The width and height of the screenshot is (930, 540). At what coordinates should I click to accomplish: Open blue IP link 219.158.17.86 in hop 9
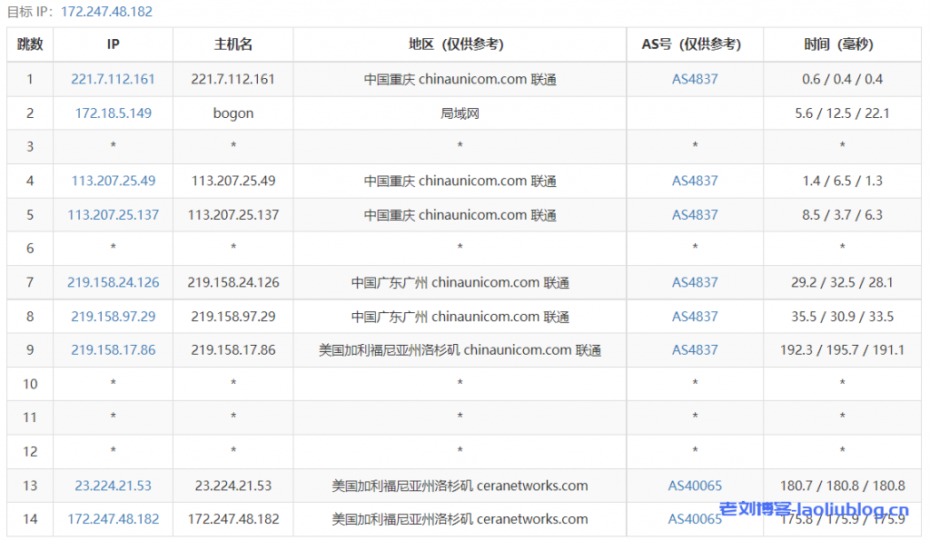[x=113, y=349]
